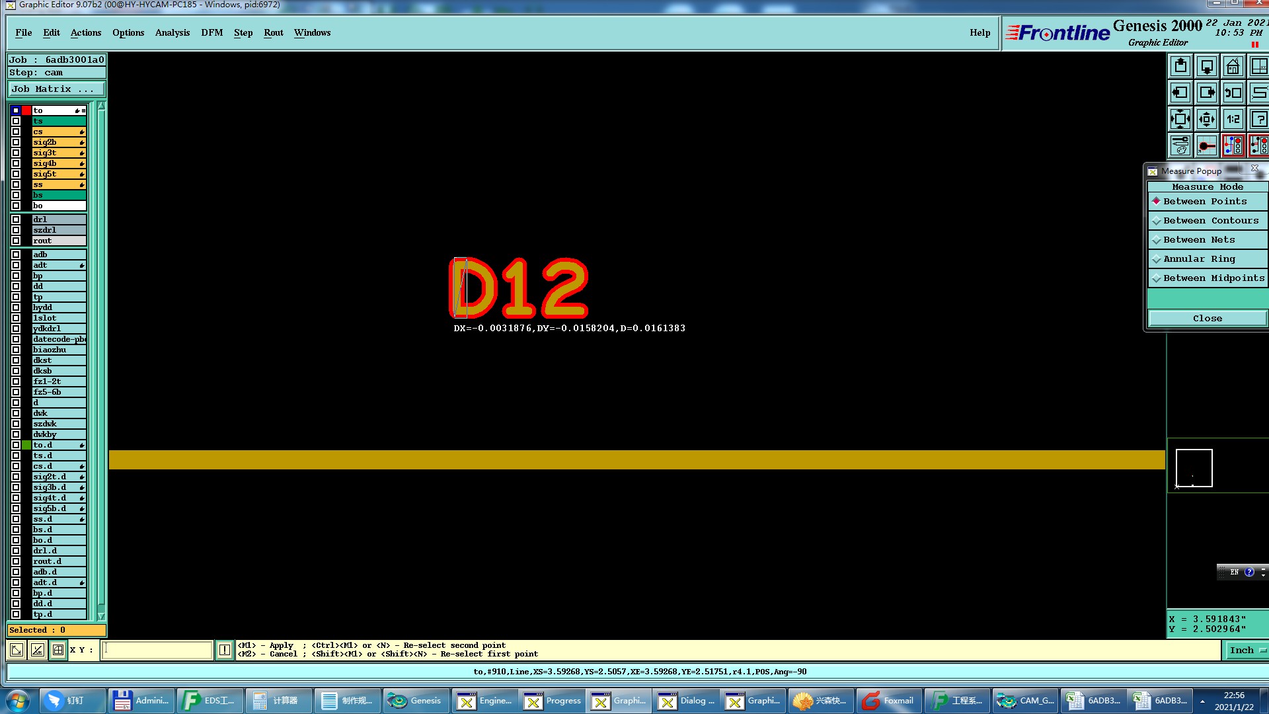
Task: Click the Windows Start orb
Action: point(18,701)
